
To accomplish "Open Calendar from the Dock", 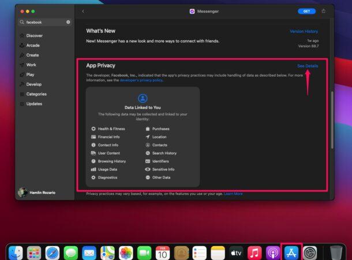I will click(163, 253).
